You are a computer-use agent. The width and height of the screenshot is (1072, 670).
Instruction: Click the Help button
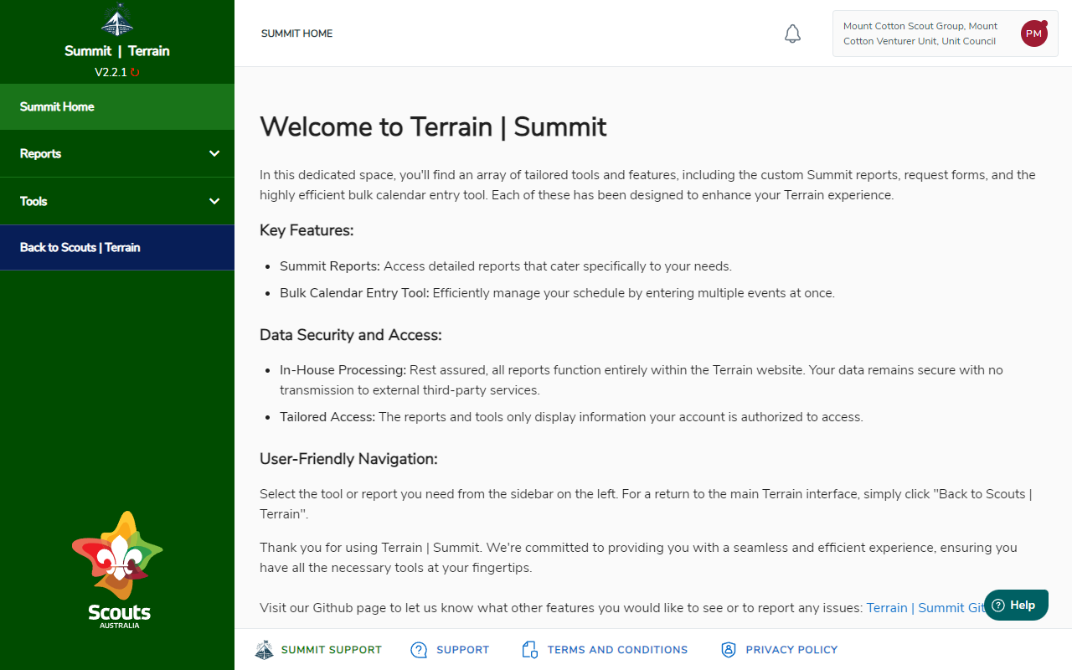click(x=1016, y=605)
